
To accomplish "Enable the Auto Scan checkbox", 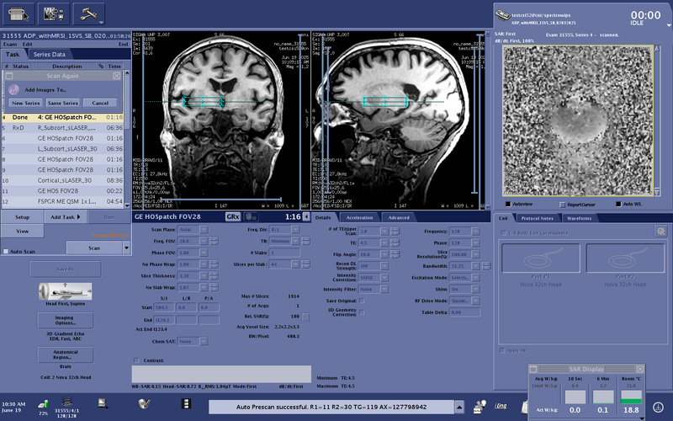I will pos(6,252).
